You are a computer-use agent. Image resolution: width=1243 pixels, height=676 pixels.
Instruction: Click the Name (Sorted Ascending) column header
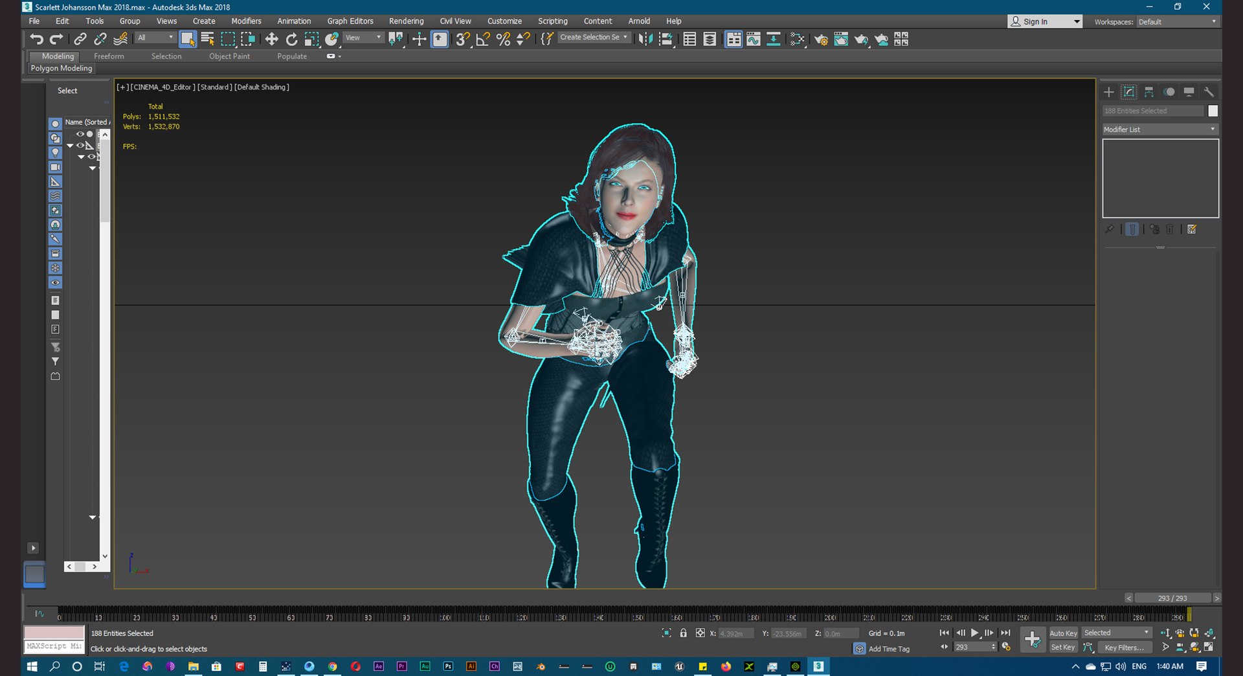(87, 122)
